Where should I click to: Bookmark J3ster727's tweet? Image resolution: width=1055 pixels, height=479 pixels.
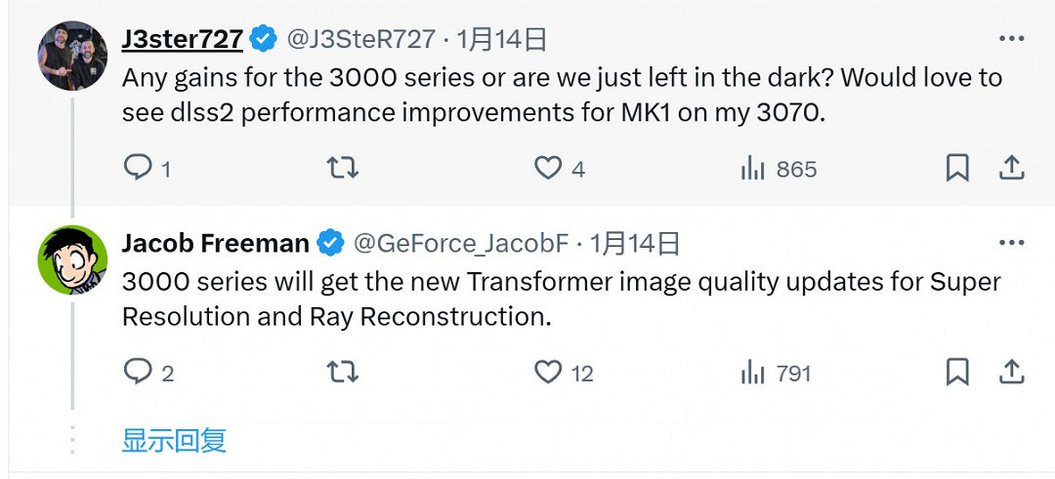click(957, 169)
